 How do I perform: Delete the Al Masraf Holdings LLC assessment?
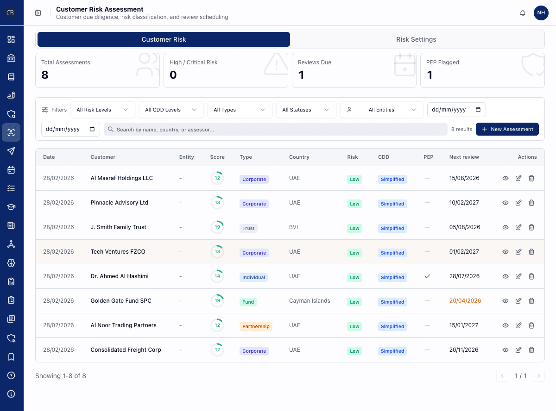(x=531, y=178)
